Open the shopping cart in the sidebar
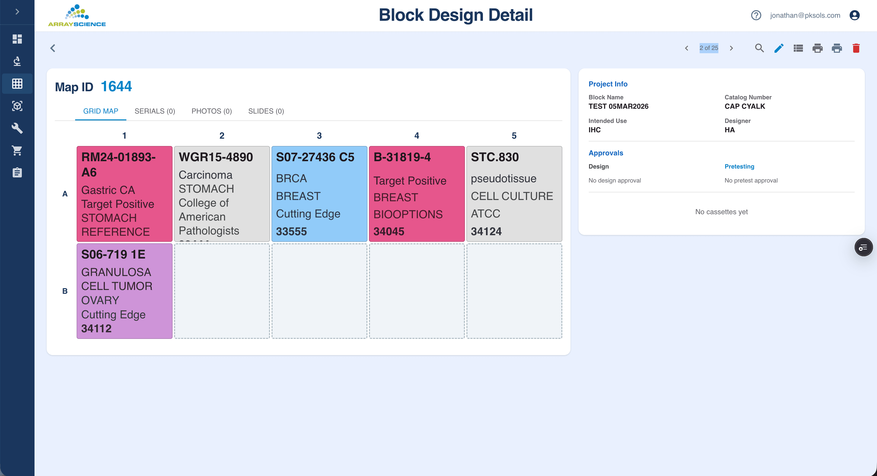The height and width of the screenshot is (476, 877). (17, 151)
